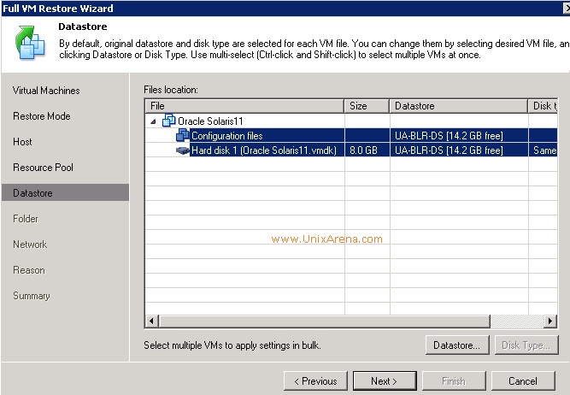Screen dimensions: 570x395
Task: Continue with the Next button
Action: (385, 380)
